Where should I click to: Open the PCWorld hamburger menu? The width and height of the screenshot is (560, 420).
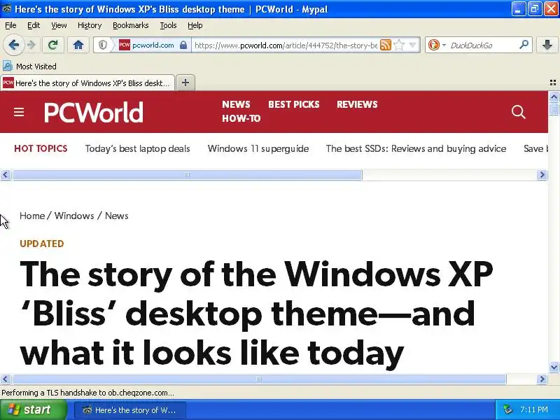[x=19, y=112]
